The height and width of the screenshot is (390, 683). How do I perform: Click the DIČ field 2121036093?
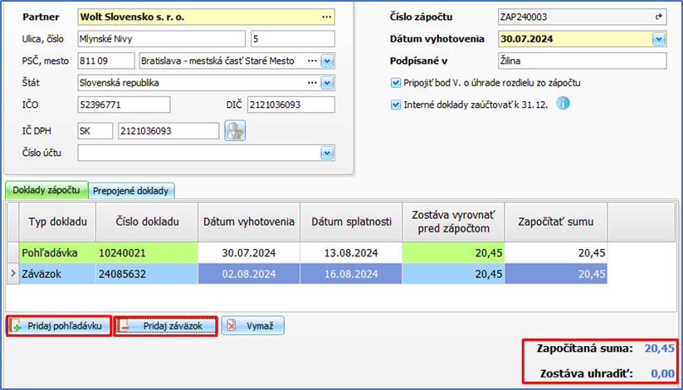pos(291,105)
